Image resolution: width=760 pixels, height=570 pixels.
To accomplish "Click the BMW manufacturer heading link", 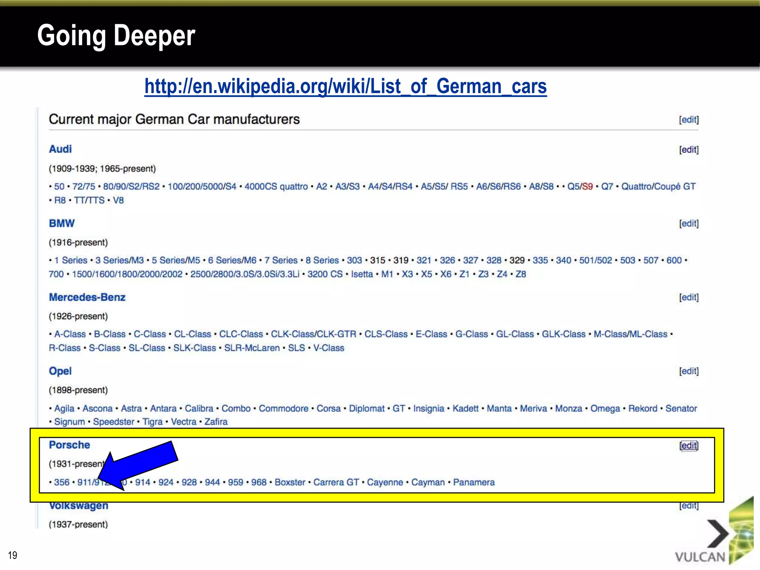I will tap(62, 223).
